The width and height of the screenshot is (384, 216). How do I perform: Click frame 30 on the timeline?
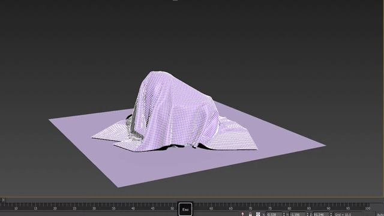click(x=94, y=208)
